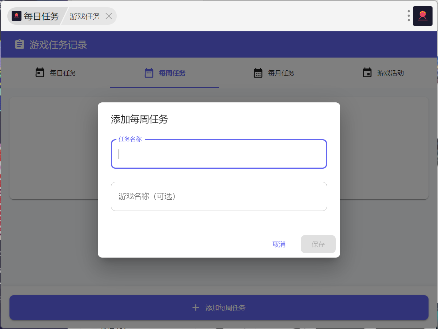Switch to the 游戏活动 tab
Image resolution: width=438 pixels, height=329 pixels.
pyautogui.click(x=383, y=73)
